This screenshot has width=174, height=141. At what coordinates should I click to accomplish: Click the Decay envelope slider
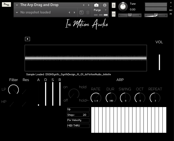click(46, 94)
